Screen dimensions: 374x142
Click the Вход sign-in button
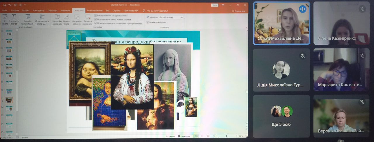215,5
